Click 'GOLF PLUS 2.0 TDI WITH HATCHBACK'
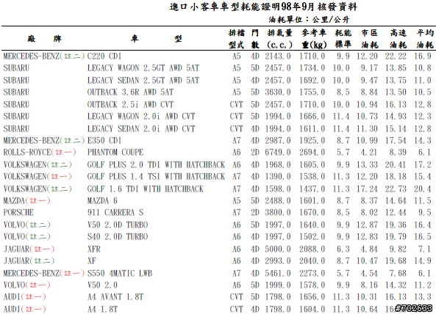 [156, 165]
